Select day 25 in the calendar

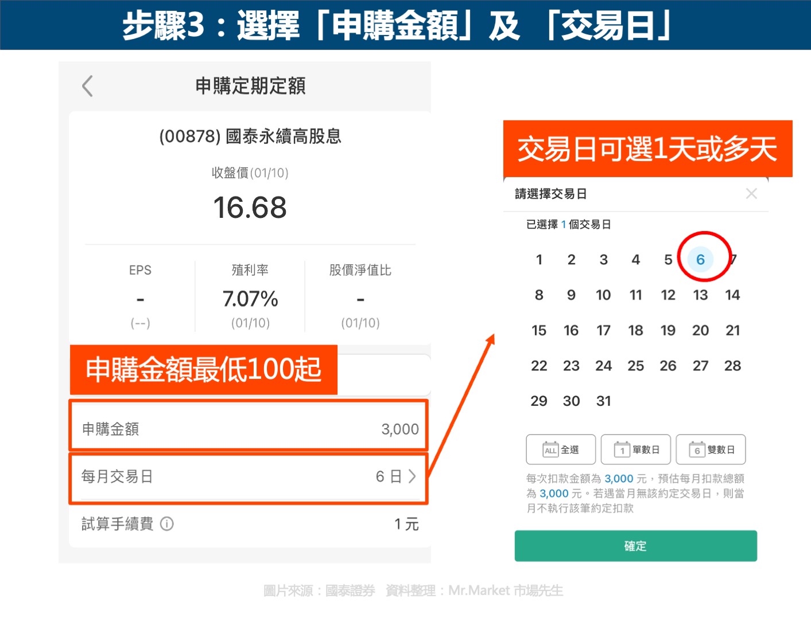[x=635, y=366]
